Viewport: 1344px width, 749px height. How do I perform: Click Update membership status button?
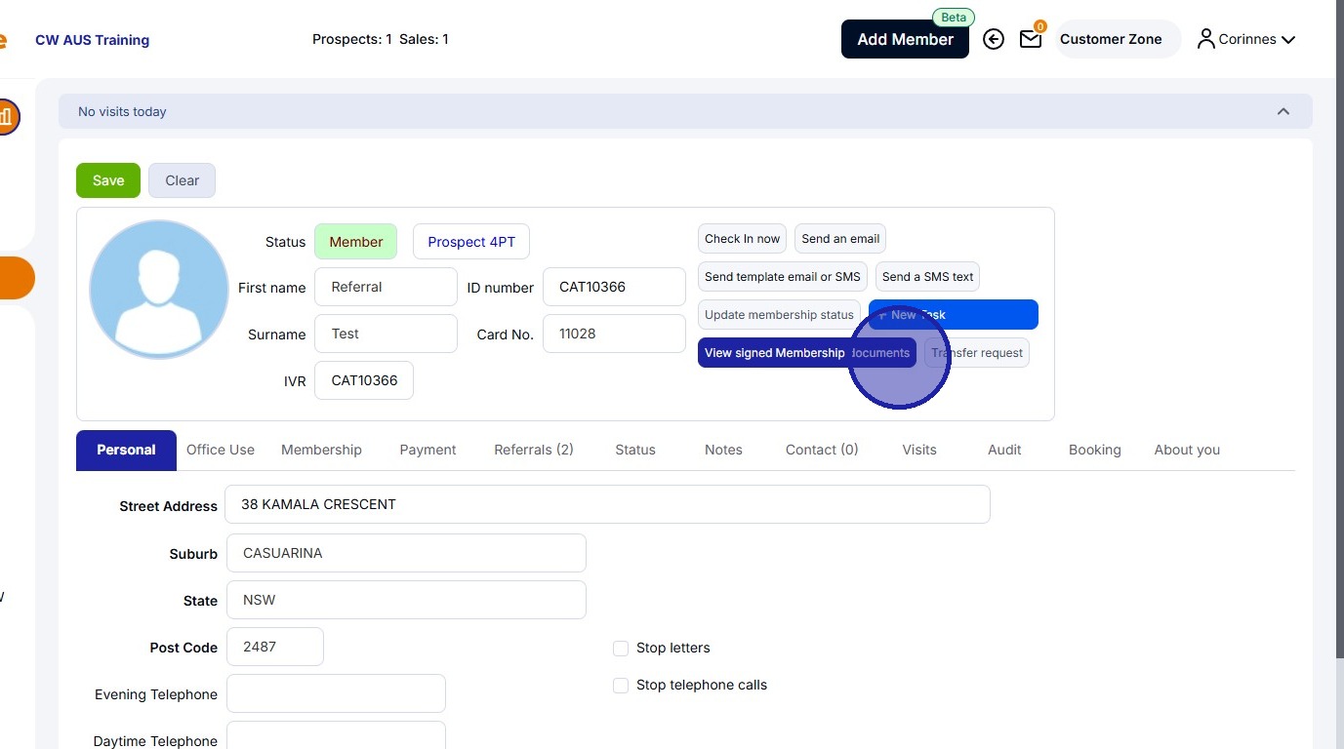point(779,315)
